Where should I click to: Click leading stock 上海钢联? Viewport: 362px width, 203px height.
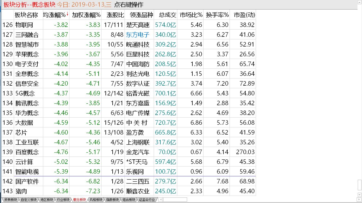138,142
